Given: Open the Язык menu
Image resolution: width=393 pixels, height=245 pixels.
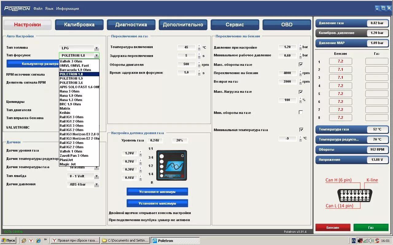Looking at the screenshot, I should point(49,9).
